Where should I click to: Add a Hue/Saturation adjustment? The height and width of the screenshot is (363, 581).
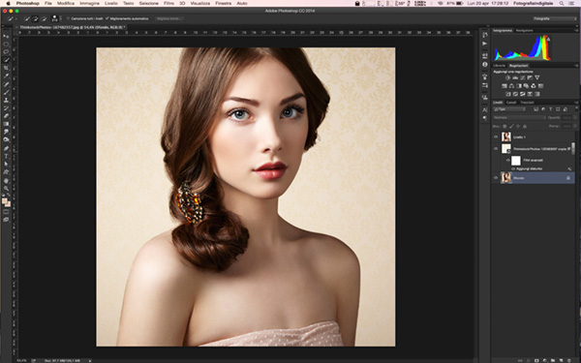505,86
